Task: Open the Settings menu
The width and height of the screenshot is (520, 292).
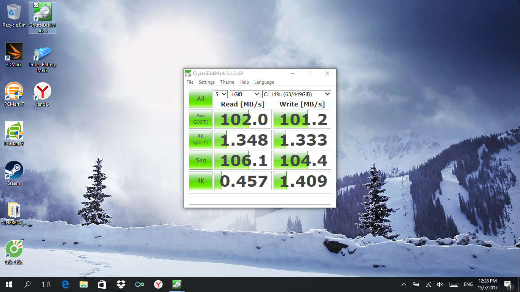Action: coord(206,82)
